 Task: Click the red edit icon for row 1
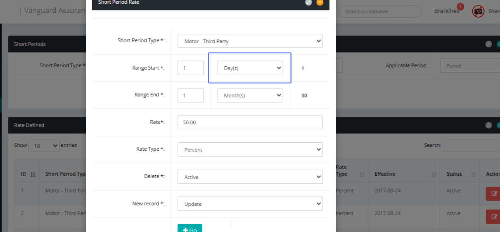[493, 193]
